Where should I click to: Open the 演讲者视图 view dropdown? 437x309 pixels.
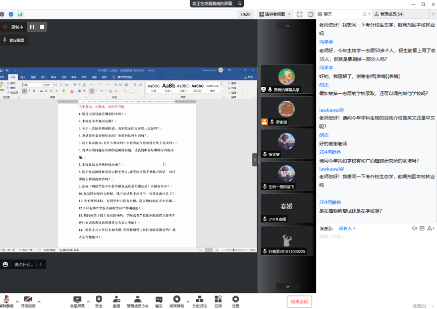[x=275, y=15]
